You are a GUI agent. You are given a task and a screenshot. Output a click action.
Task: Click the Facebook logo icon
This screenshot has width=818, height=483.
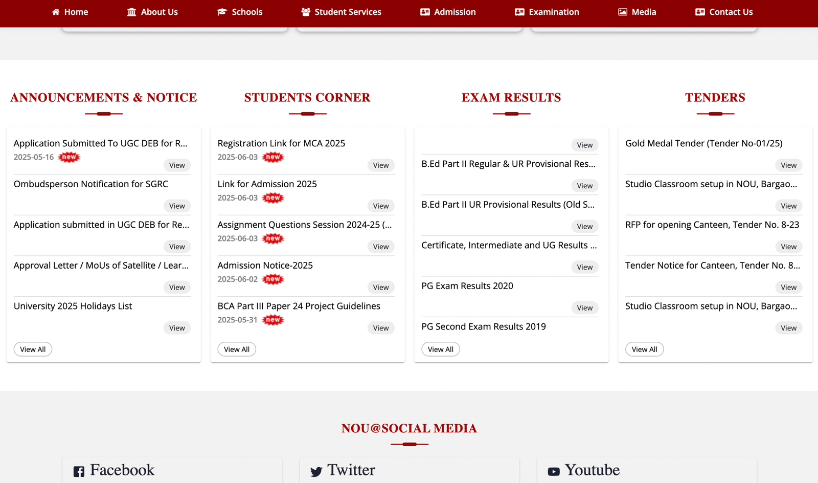(79, 471)
